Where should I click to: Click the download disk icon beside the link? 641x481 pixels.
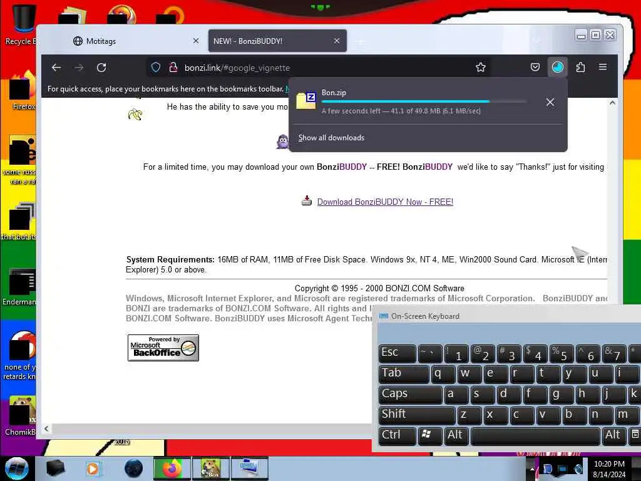point(307,201)
